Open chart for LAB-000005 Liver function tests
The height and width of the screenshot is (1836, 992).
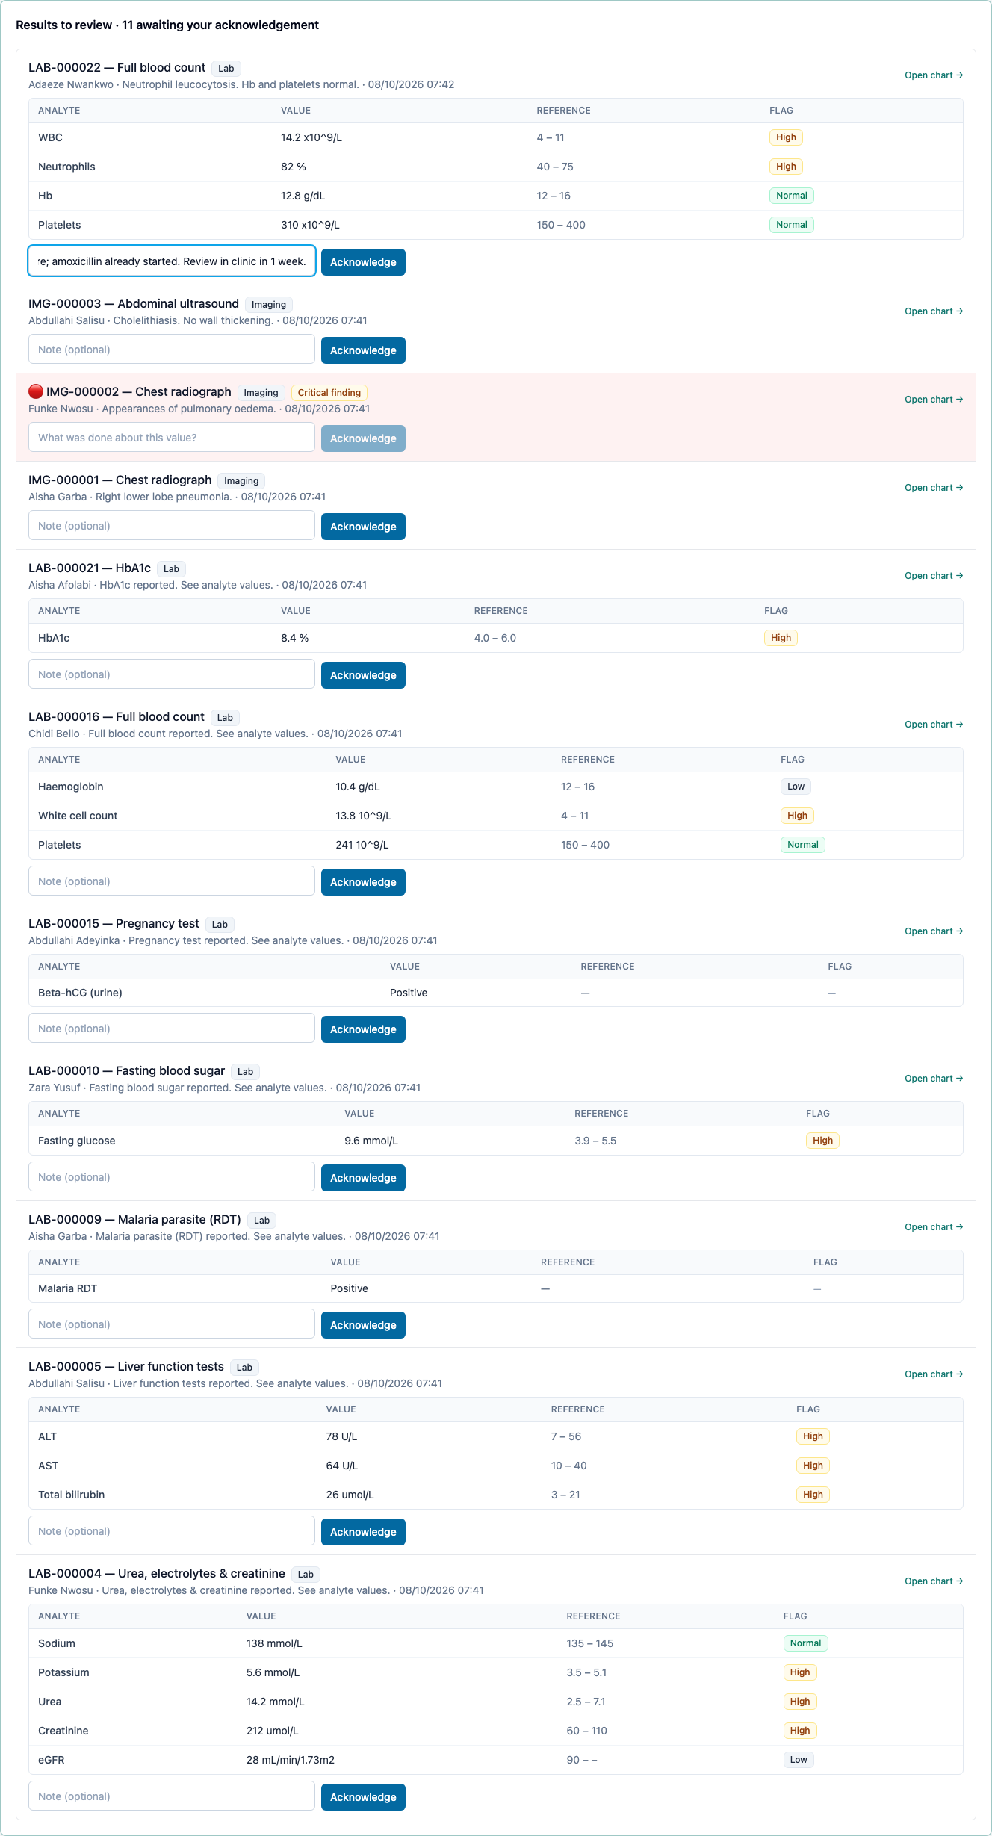934,1374
